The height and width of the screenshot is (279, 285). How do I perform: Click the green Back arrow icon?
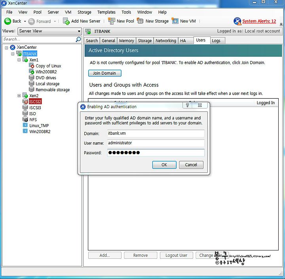[8, 21]
